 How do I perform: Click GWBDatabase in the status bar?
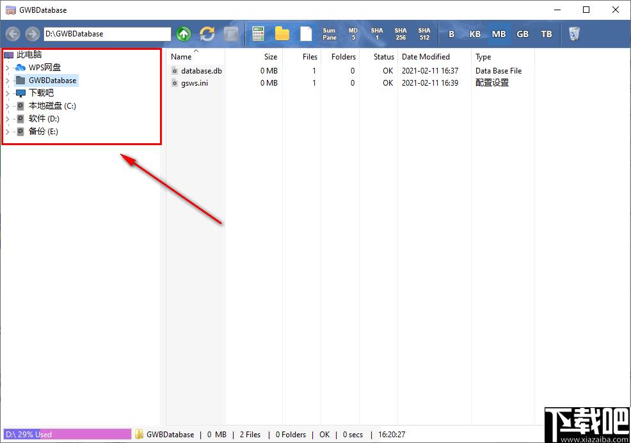(170, 435)
